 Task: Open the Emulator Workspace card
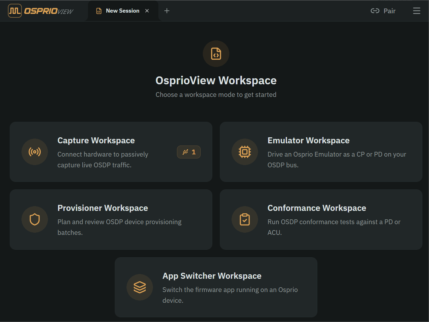[321, 152]
